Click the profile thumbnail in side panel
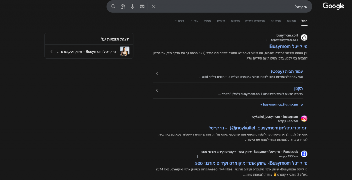 [x=124, y=52]
